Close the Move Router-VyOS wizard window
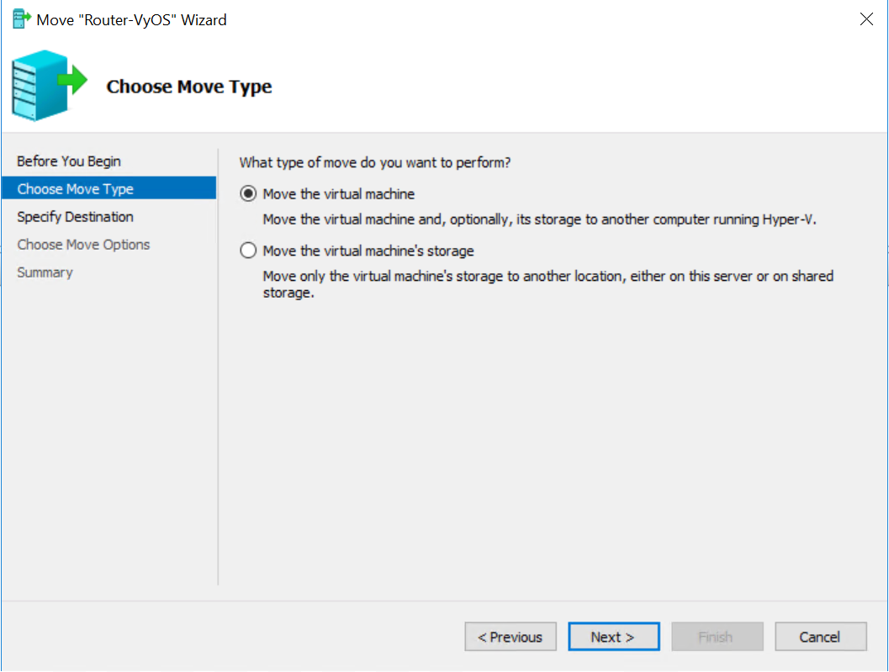The image size is (889, 672). (x=865, y=19)
